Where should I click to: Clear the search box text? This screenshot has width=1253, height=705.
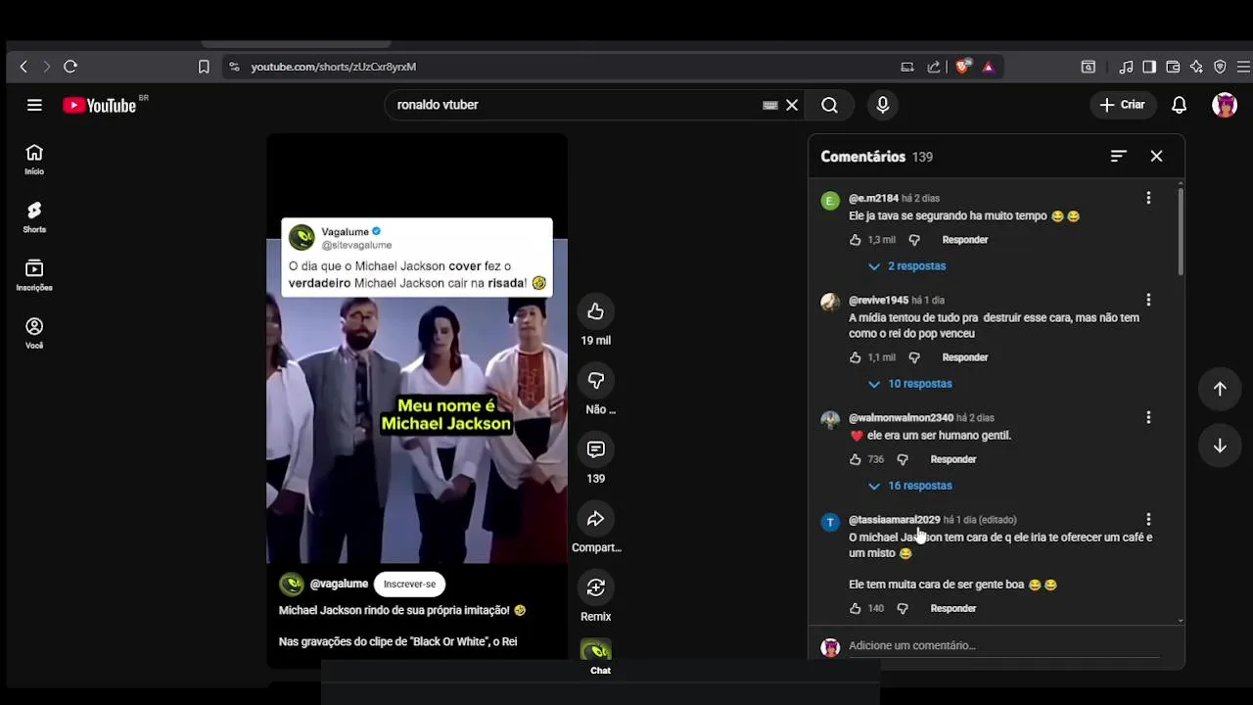792,105
